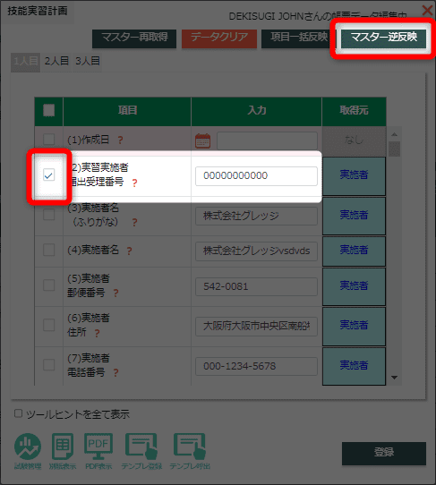Viewport: 436px width, 485px height.
Task: Click the テンプレ登録 icon
Action: 141,451
